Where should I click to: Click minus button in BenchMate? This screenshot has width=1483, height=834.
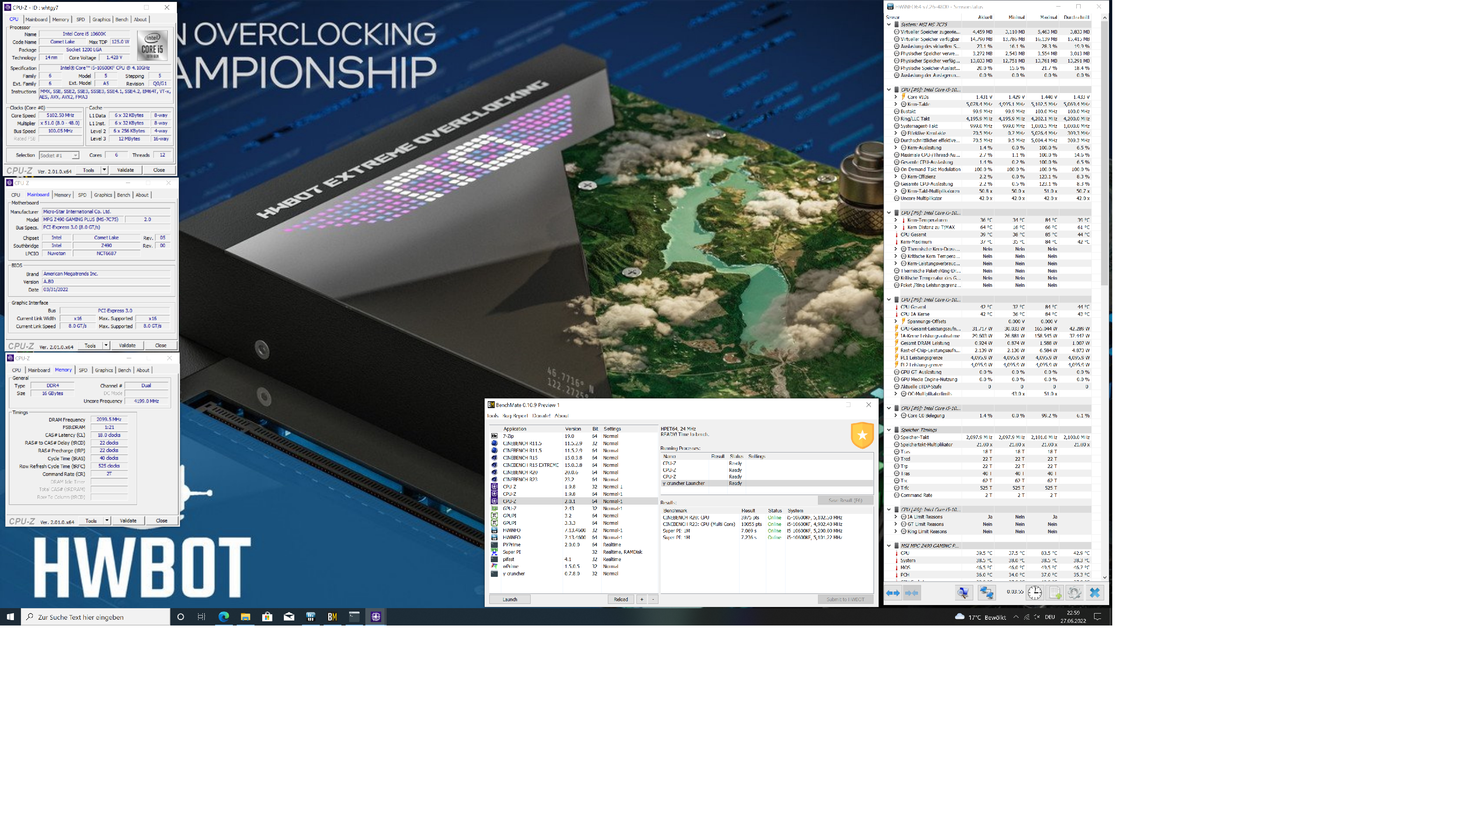point(653,599)
